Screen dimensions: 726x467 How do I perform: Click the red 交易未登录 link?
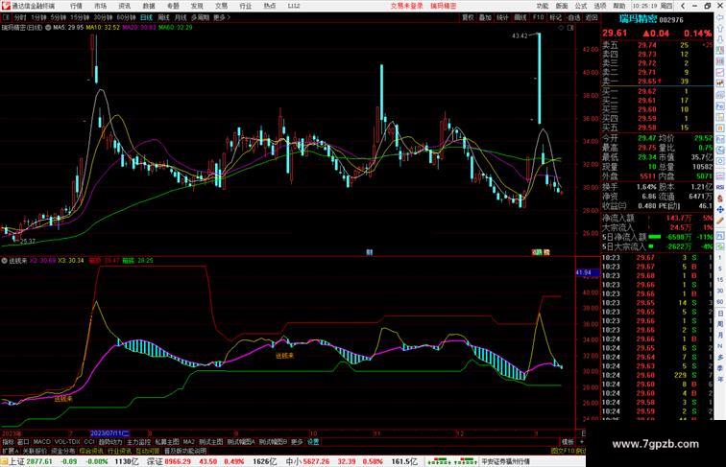tap(406, 6)
